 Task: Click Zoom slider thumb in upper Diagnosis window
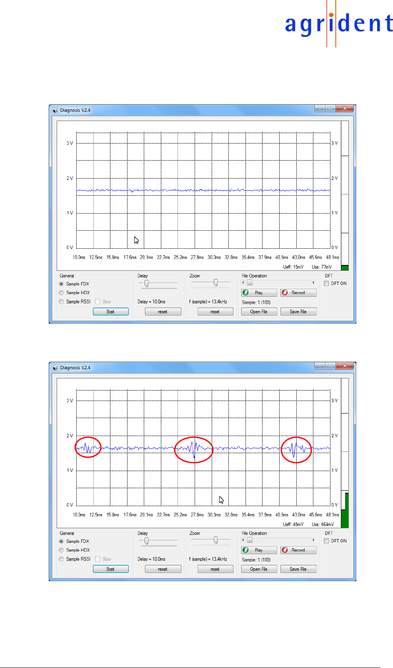(x=215, y=283)
